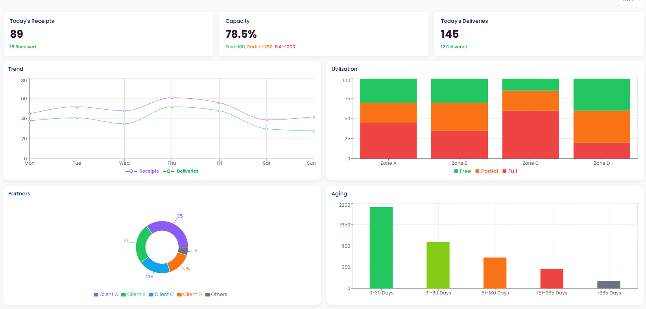
Task: Click the "Today's Deliveries" card title
Action: point(464,21)
